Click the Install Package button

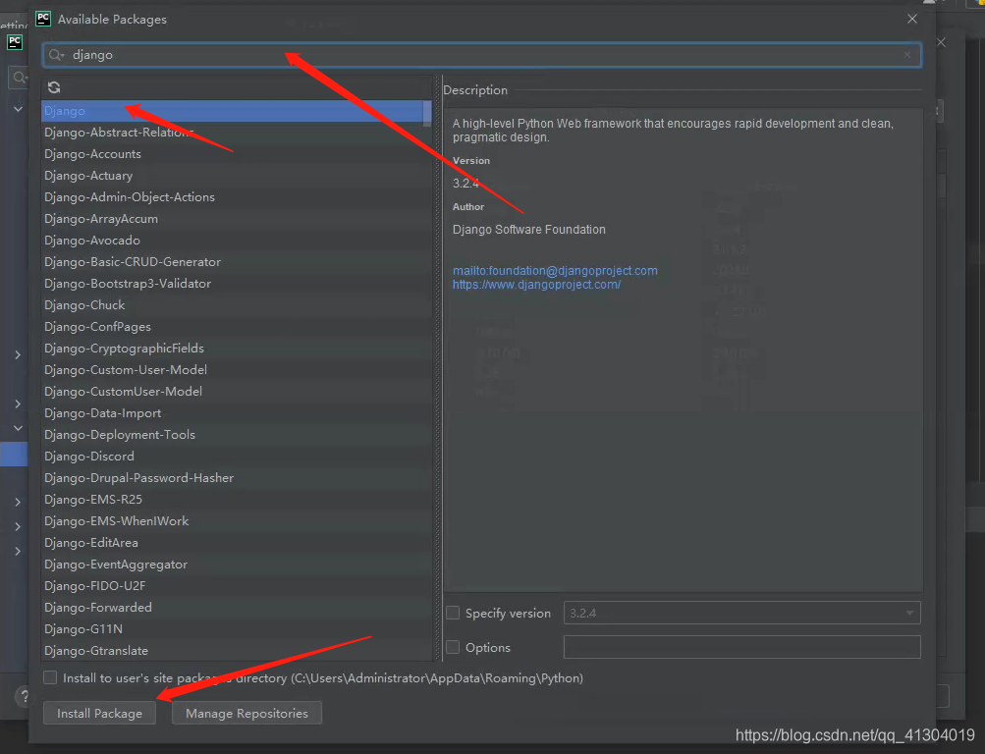point(99,713)
